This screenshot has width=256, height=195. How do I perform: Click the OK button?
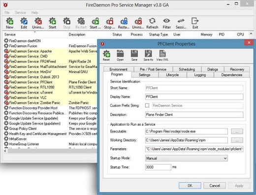click(x=190, y=186)
